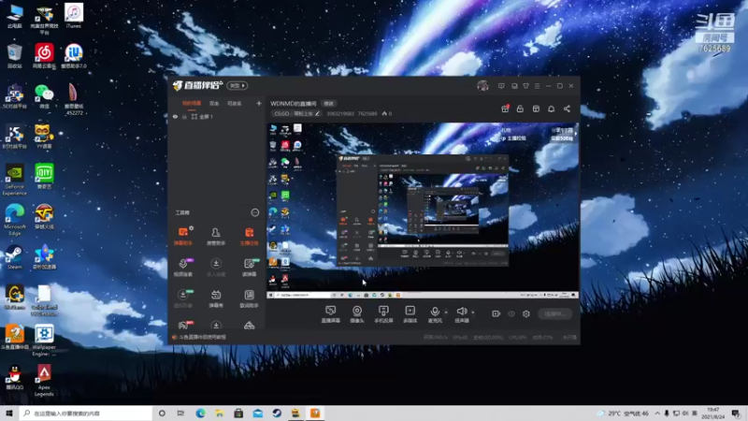Screen dimensions: 748x421
Task: Open the Windows Start menu
Action: tap(9, 413)
